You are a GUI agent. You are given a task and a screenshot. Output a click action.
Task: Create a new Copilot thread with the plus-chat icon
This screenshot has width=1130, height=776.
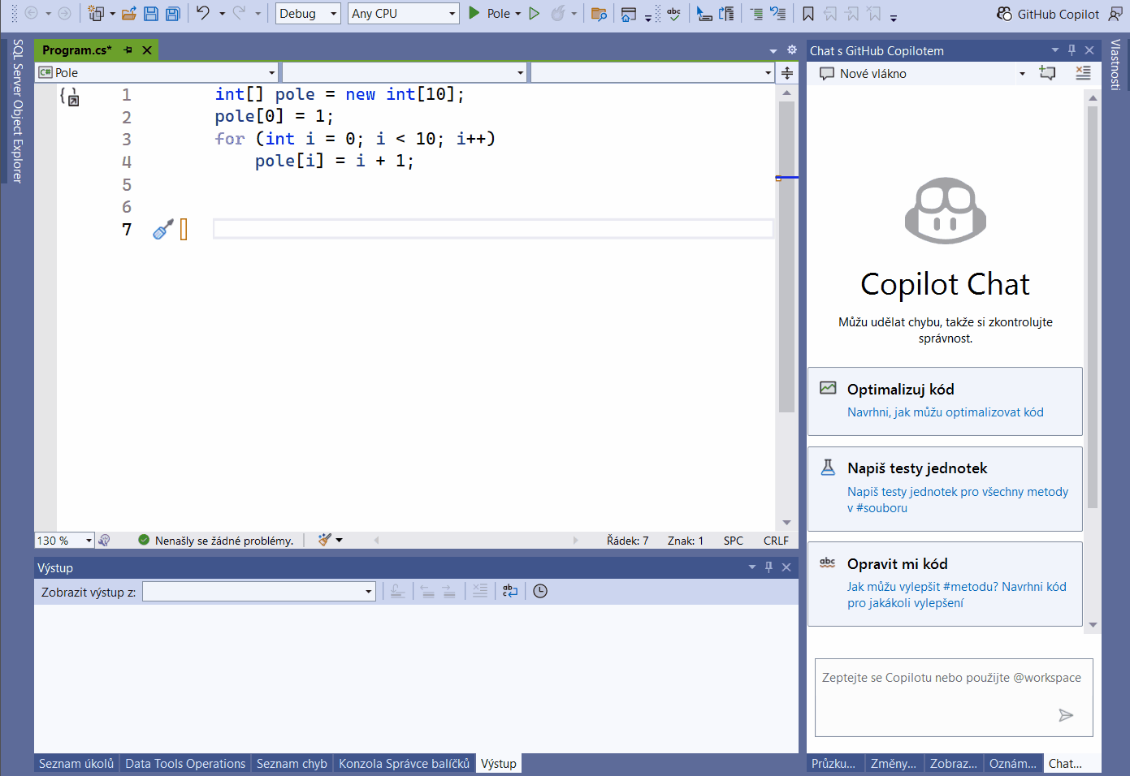[x=1048, y=73]
